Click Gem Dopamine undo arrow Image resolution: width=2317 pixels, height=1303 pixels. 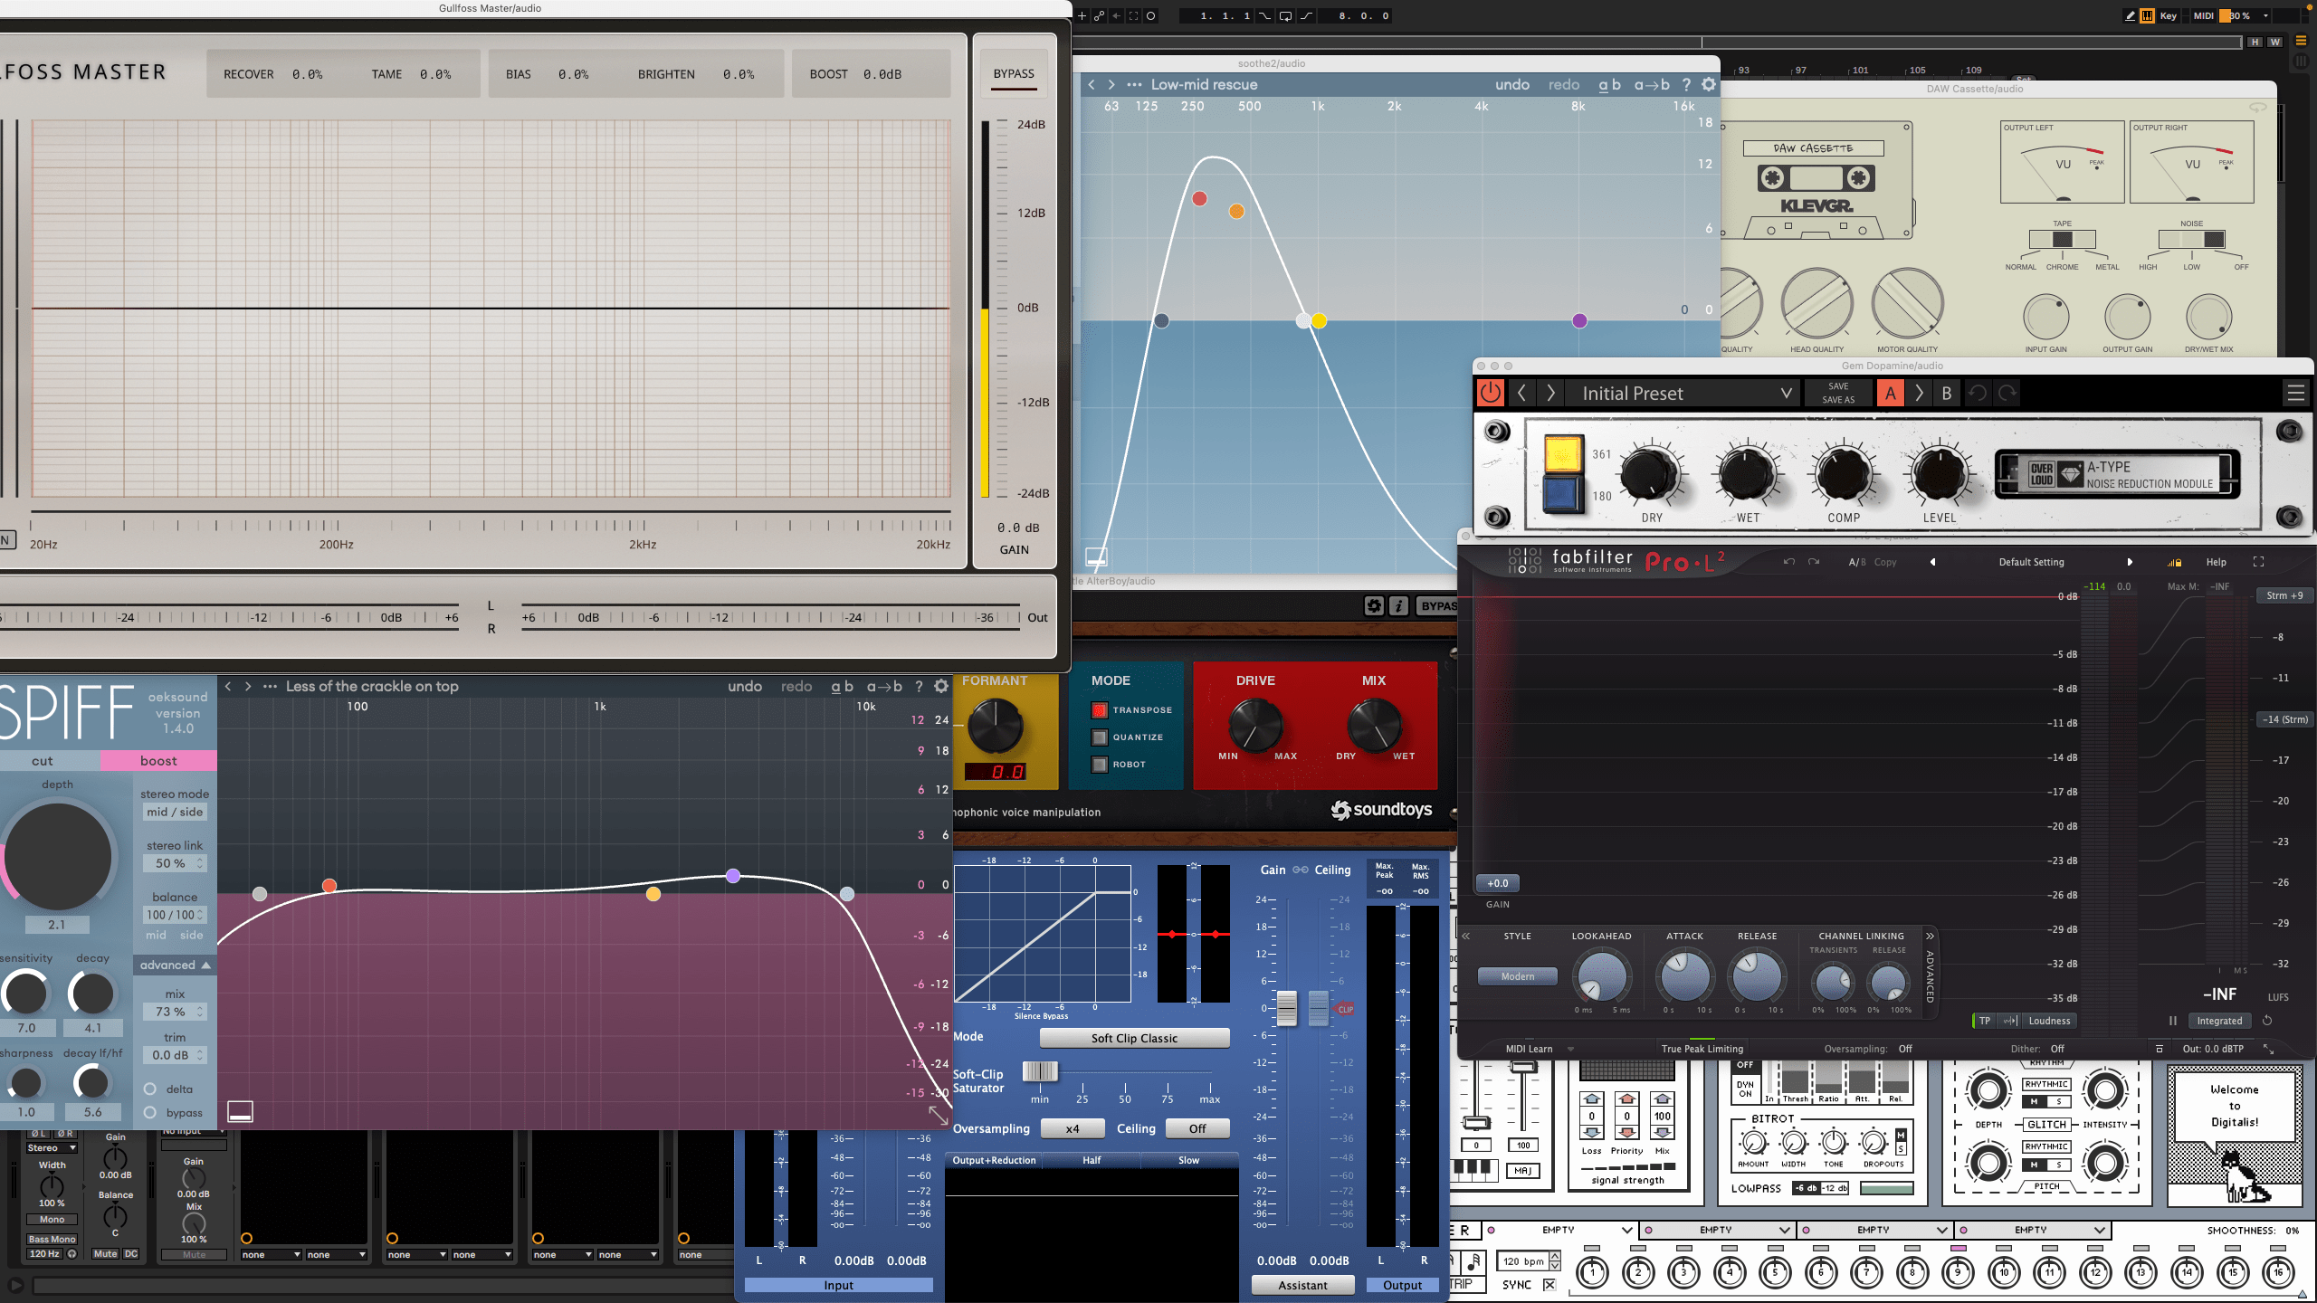tap(1978, 393)
